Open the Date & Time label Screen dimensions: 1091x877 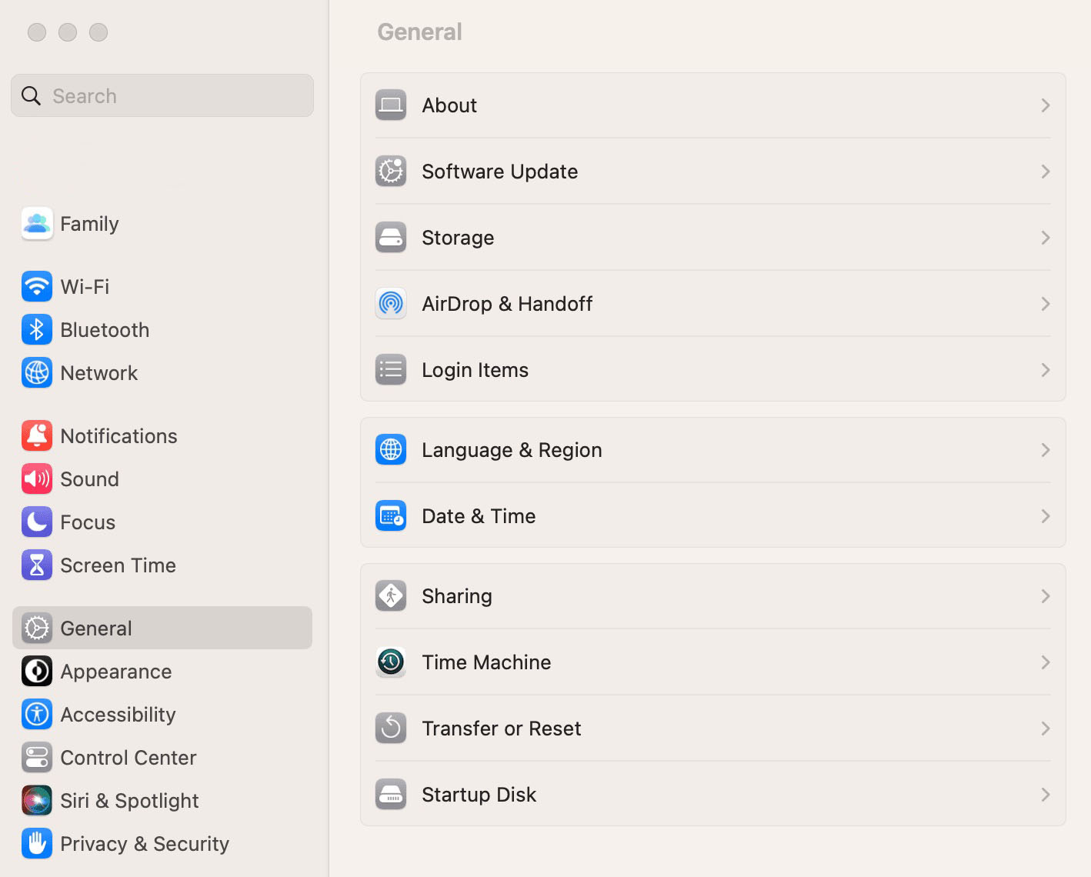(x=479, y=516)
